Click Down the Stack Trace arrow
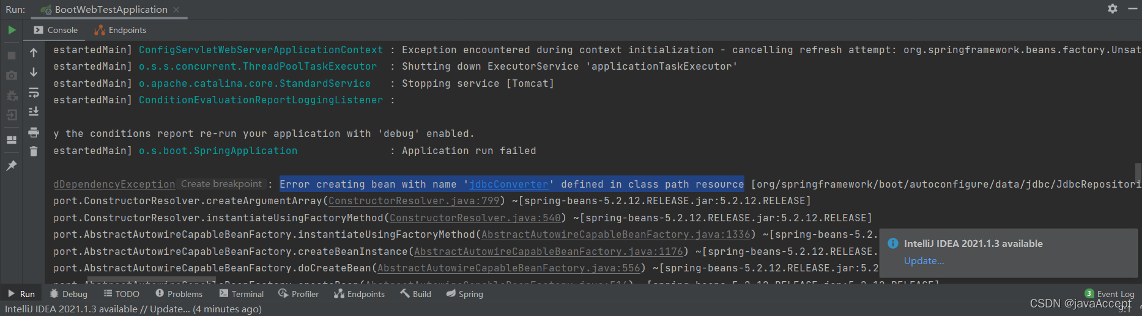Screen dimensions: 1142x316 [34, 72]
